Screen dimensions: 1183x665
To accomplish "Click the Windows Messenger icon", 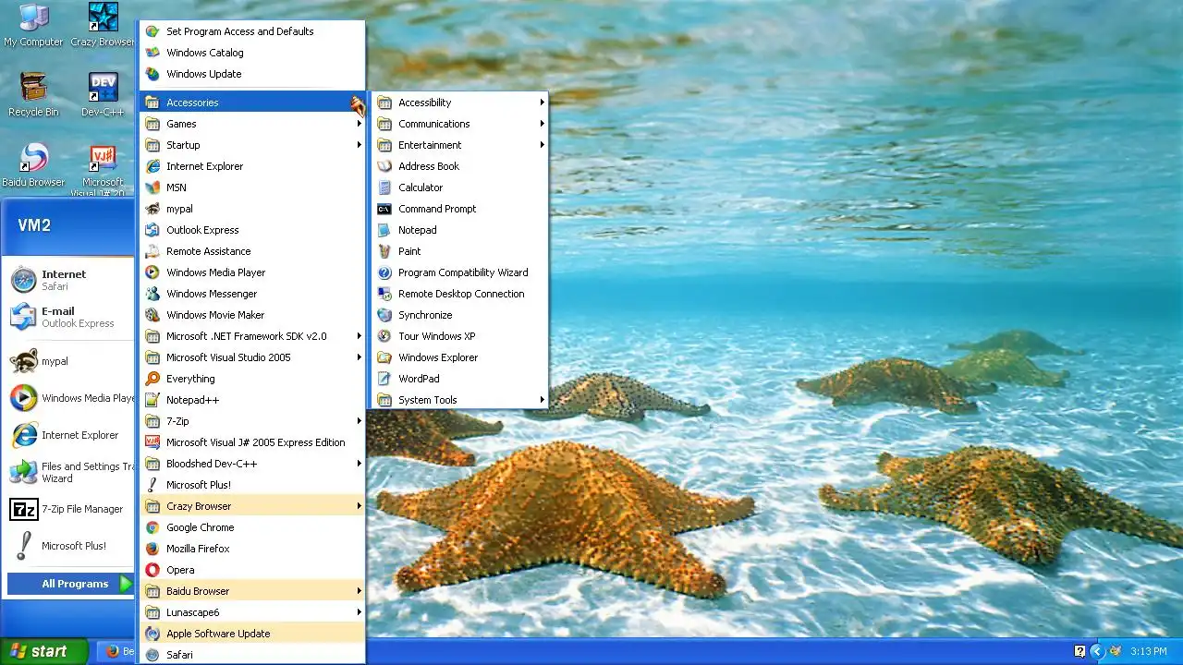I will tap(152, 294).
